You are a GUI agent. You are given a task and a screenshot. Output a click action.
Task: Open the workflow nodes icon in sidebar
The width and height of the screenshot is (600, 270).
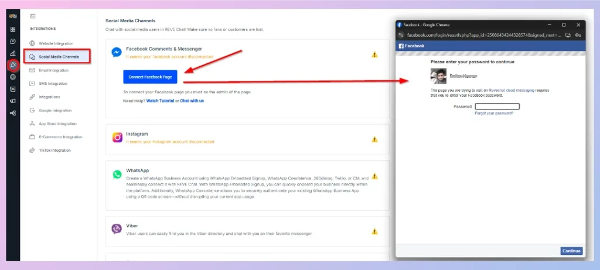coord(13,113)
